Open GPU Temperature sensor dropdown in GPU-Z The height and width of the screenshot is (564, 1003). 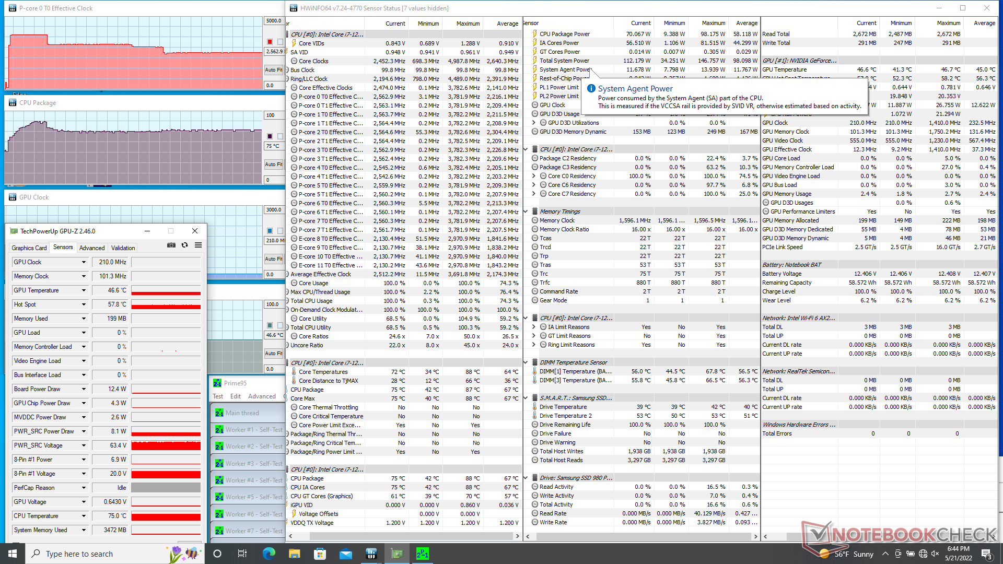[x=84, y=290]
